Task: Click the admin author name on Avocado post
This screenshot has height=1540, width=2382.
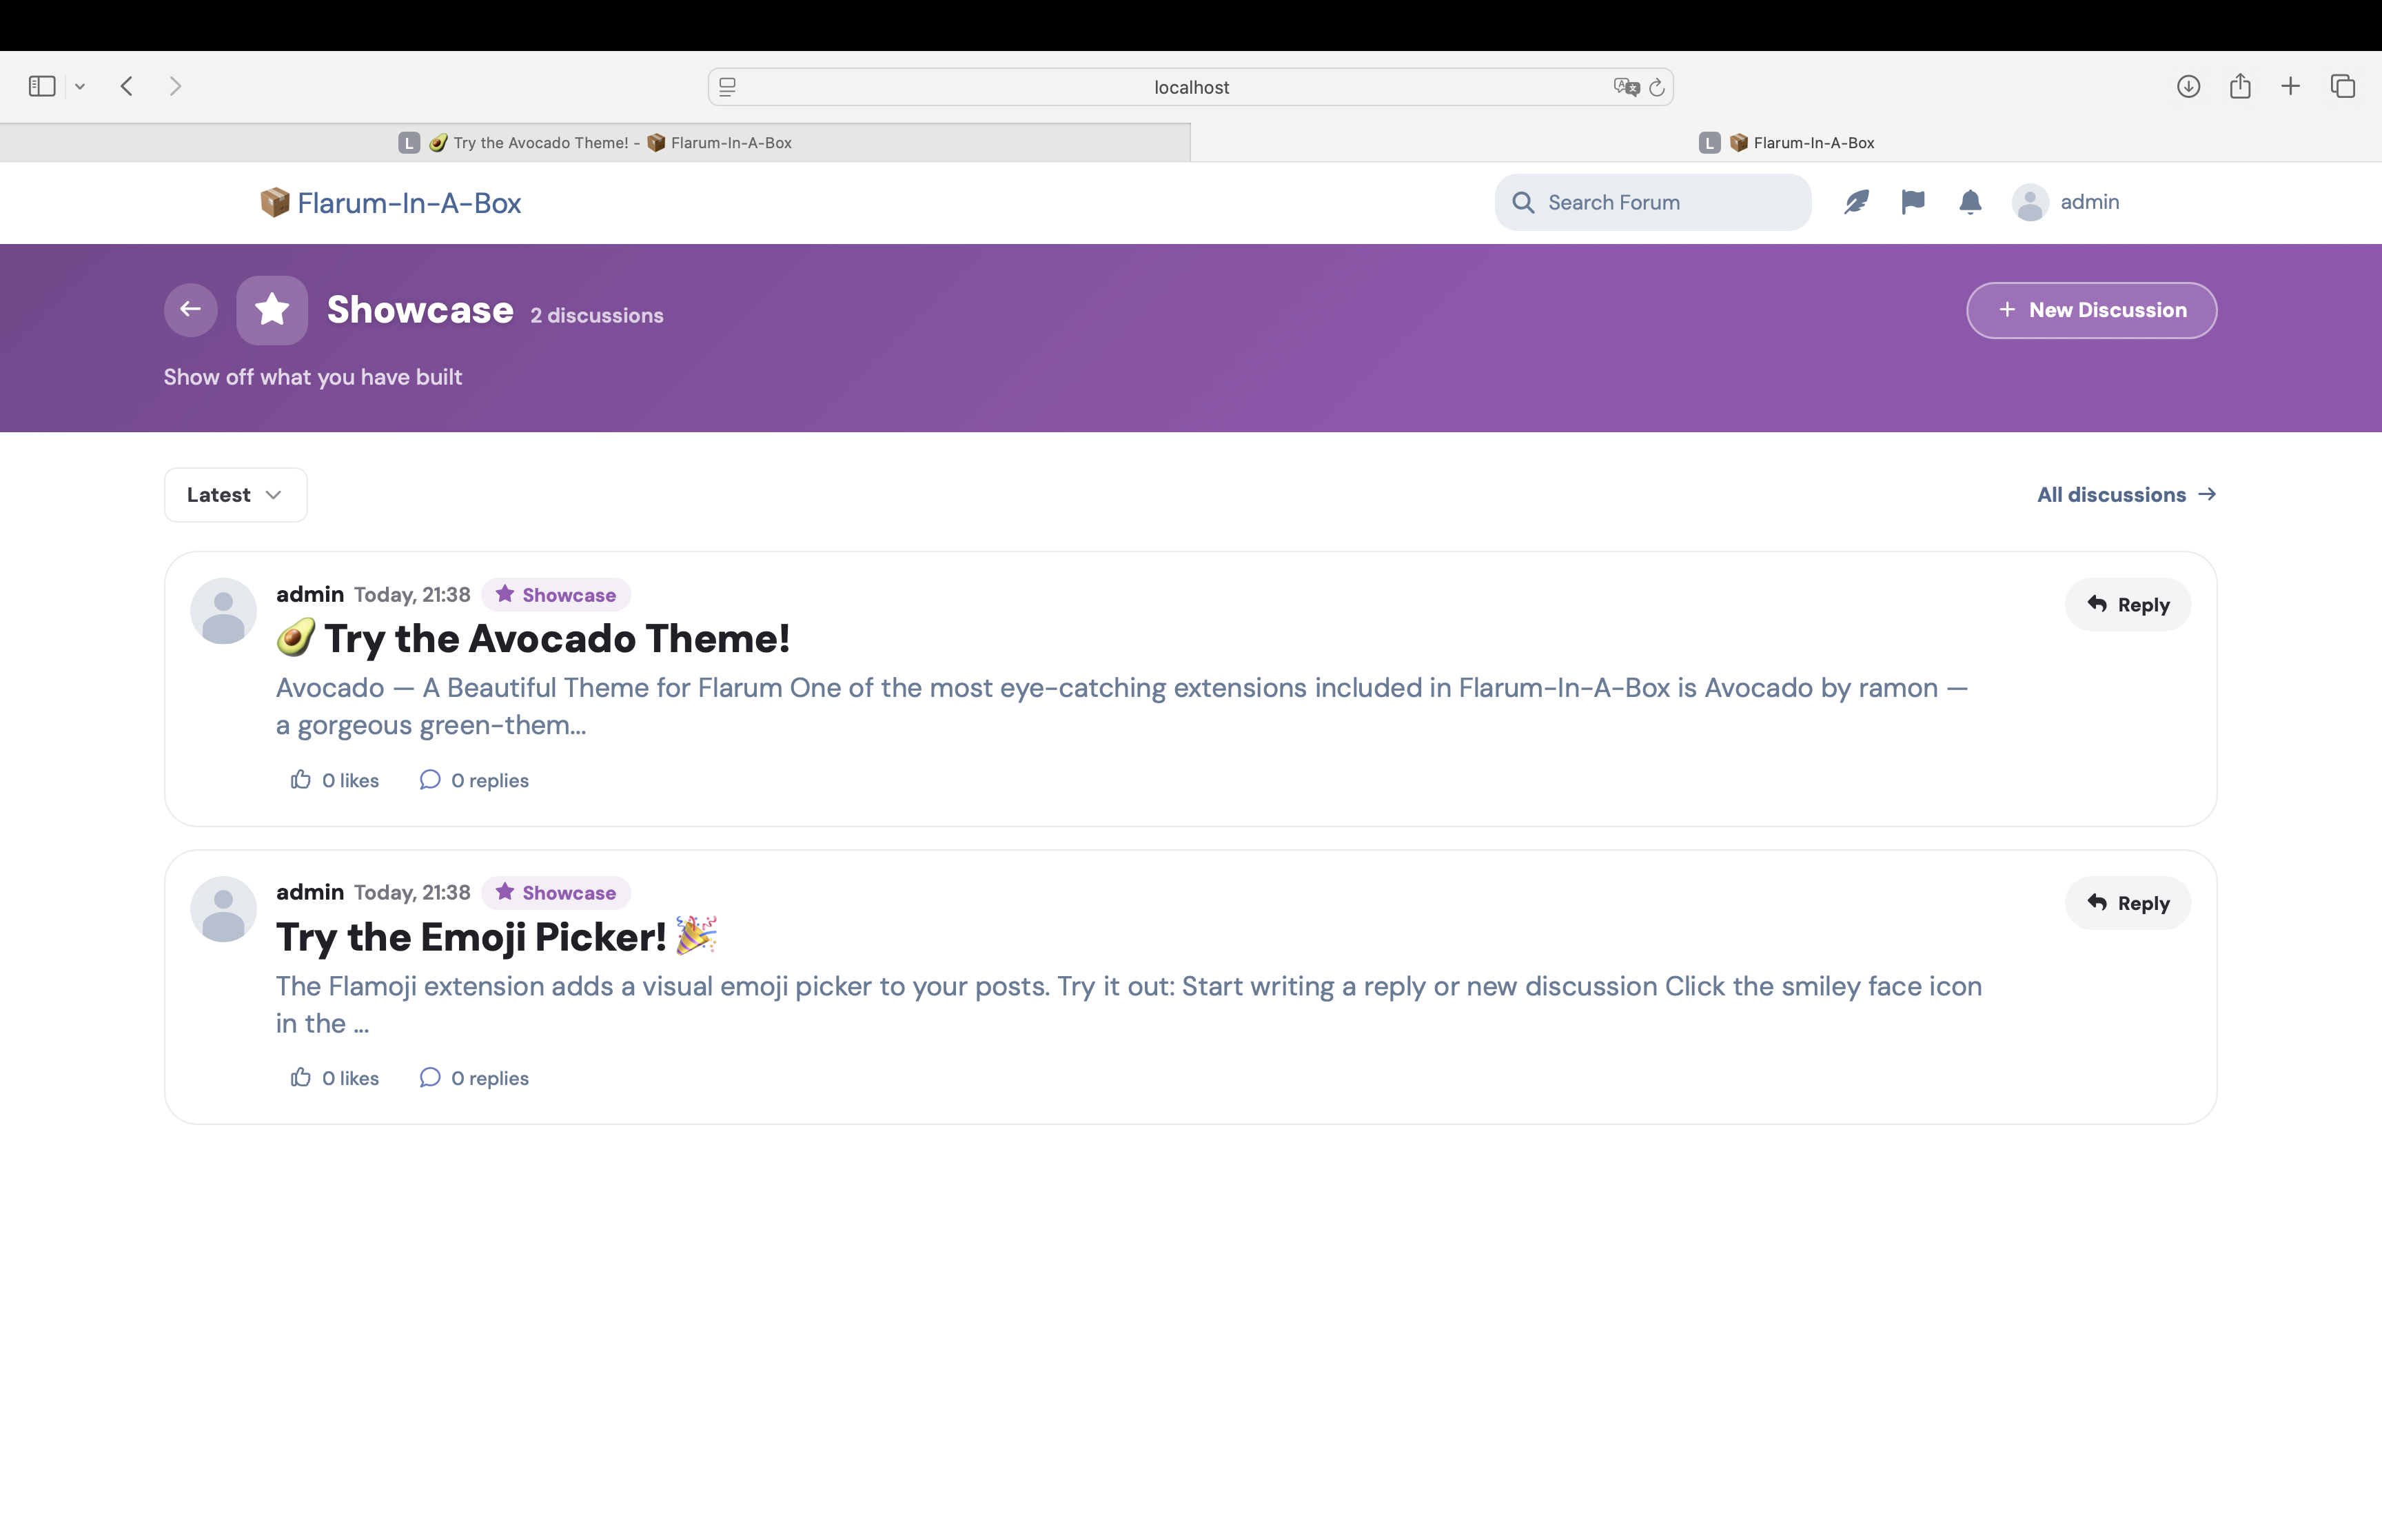Action: point(310,595)
